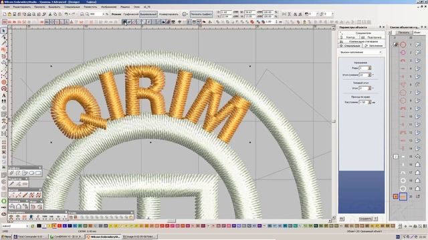Click first icon of the bottom-left stitch toolbar
This screenshot has height=240, width=428.
click(11, 217)
